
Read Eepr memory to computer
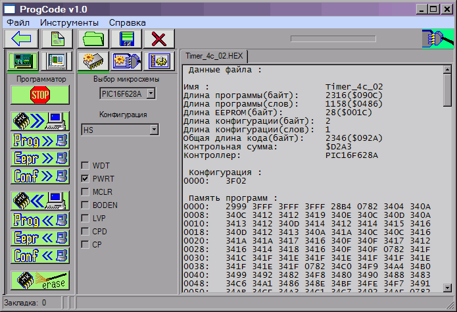(40, 158)
